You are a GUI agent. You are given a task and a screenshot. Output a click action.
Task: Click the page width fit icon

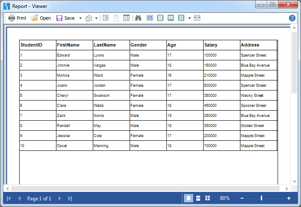197,18
